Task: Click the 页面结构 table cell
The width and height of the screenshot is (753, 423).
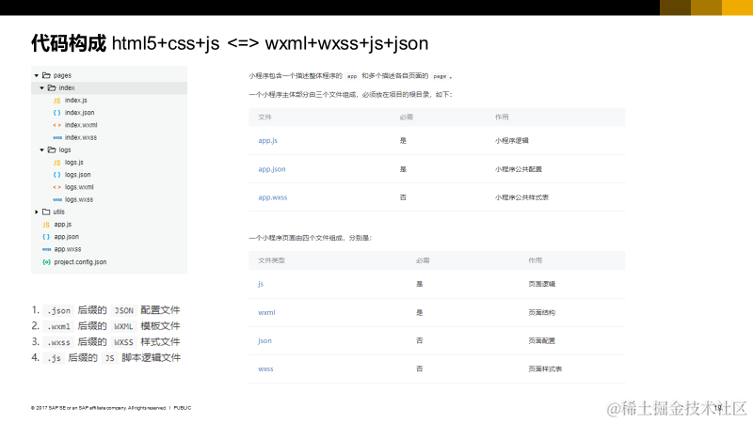Action: [542, 313]
